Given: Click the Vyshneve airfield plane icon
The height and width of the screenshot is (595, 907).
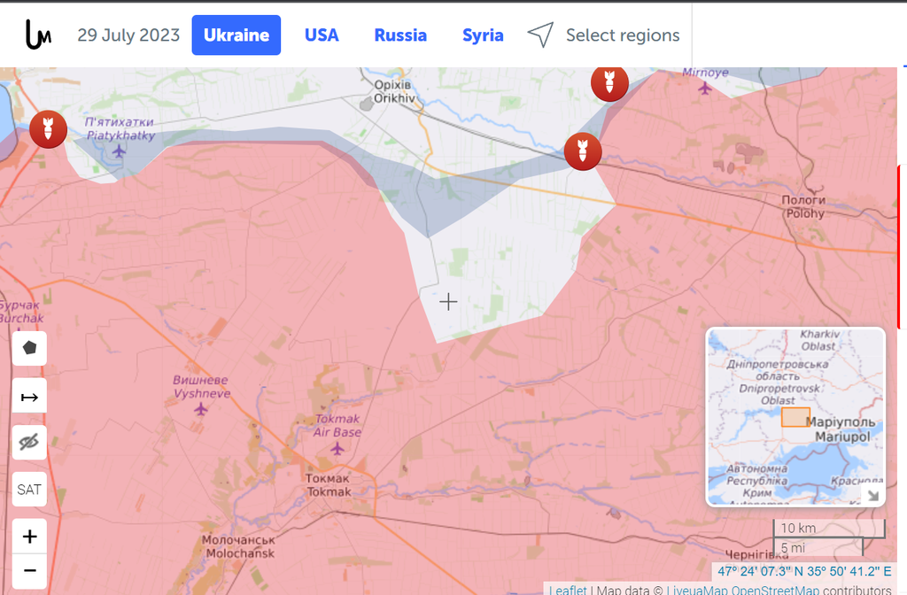Looking at the screenshot, I should coord(201,409).
